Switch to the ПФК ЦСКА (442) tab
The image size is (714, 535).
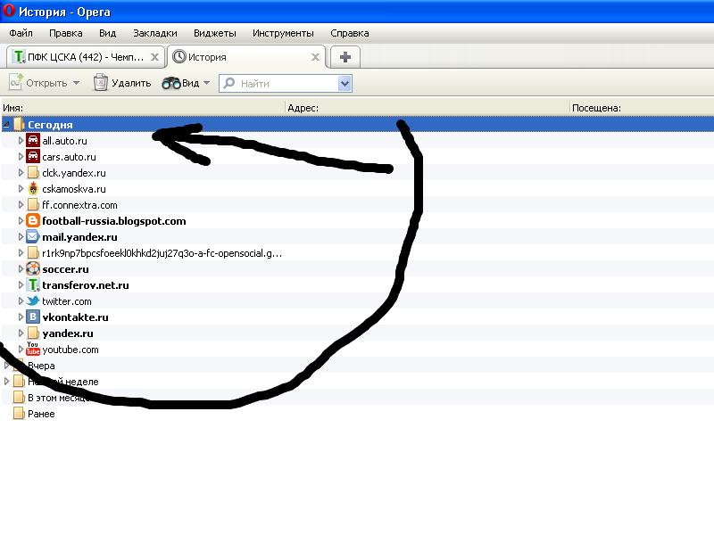[x=85, y=57]
